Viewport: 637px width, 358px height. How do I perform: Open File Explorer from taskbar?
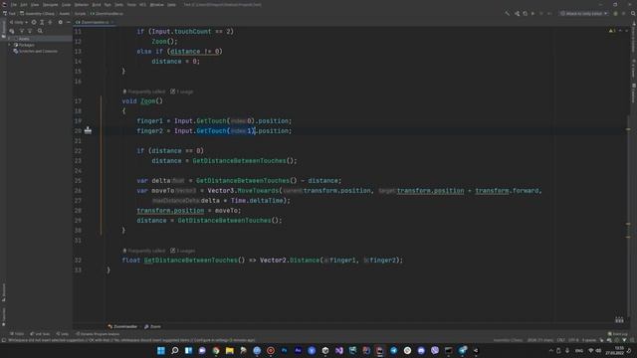pyautogui.click(x=230, y=350)
